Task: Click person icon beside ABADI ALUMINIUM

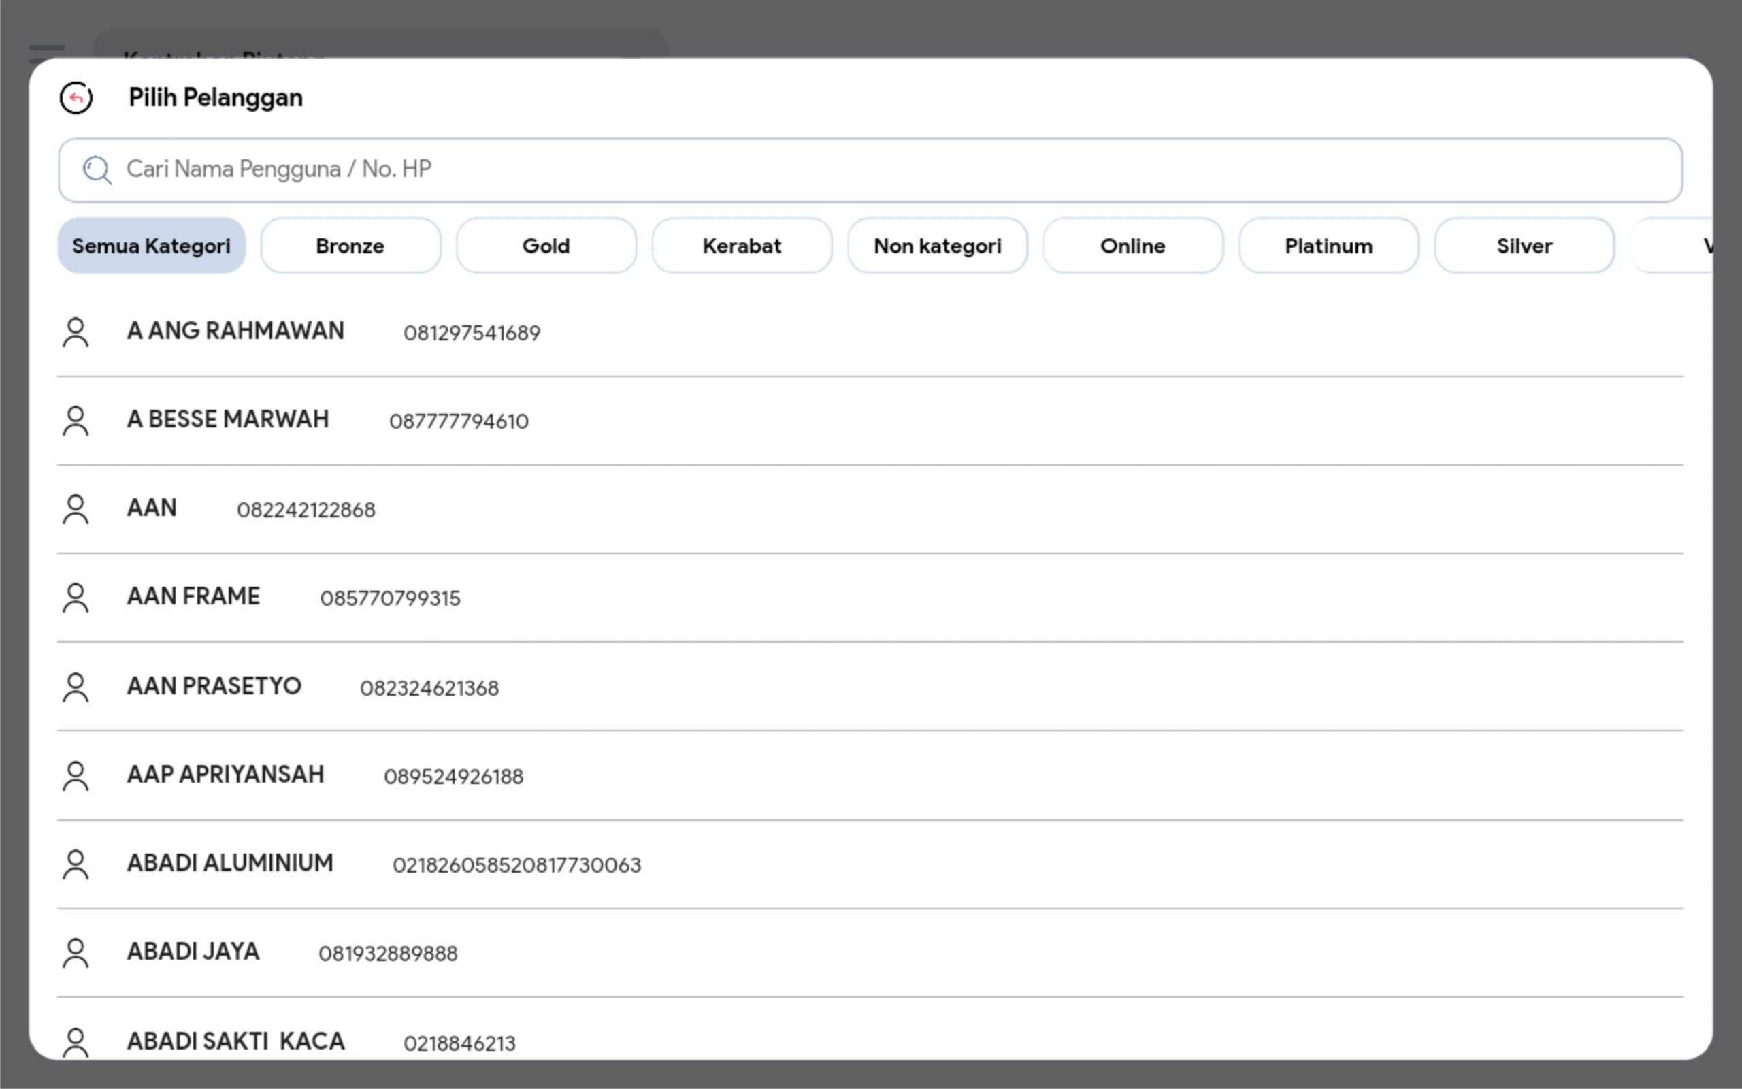Action: tap(76, 864)
